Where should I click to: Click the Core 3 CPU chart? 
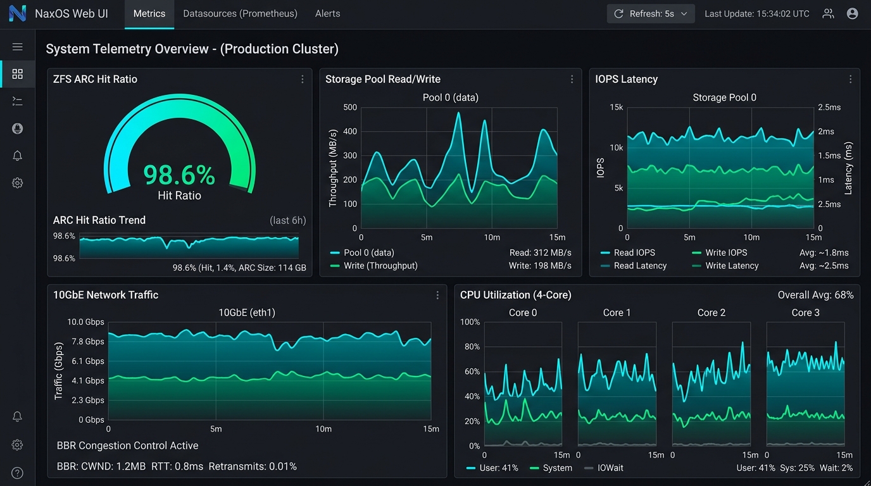[806, 383]
